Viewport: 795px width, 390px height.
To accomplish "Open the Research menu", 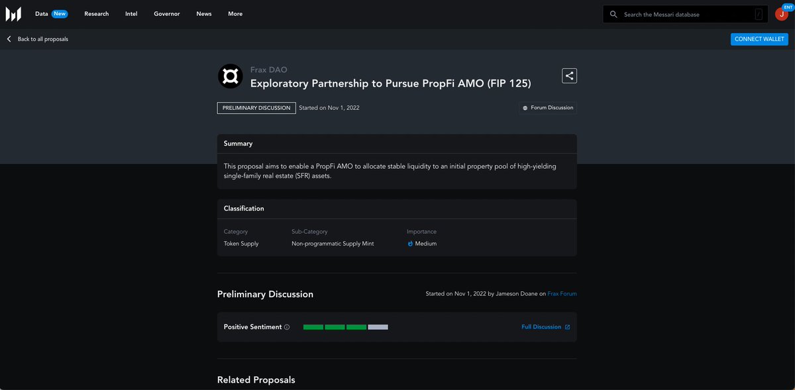I will 97,14.
